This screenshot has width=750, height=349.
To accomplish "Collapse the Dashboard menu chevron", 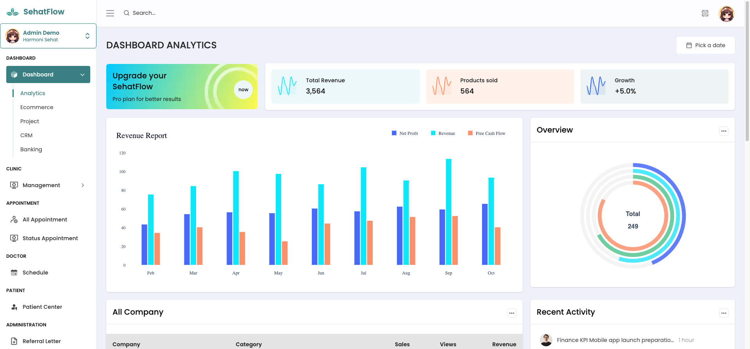I will [x=82, y=74].
